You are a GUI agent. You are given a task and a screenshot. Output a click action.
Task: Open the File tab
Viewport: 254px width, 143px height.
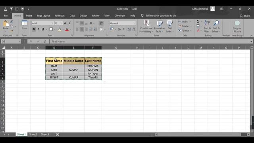point(6,16)
